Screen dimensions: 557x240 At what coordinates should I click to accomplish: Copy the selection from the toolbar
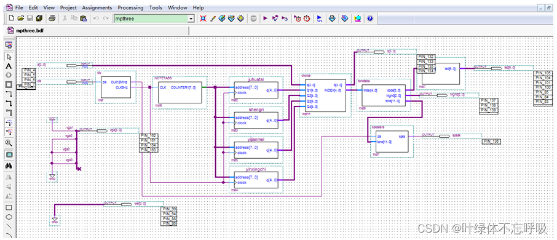pos(74,18)
